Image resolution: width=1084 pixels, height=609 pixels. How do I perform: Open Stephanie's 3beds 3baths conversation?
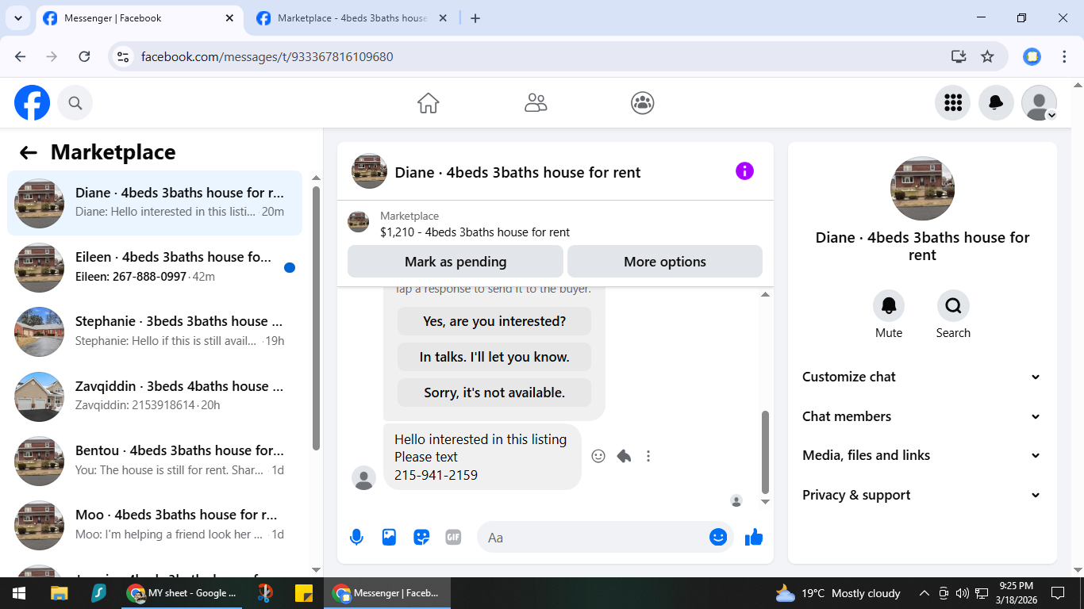click(x=155, y=331)
